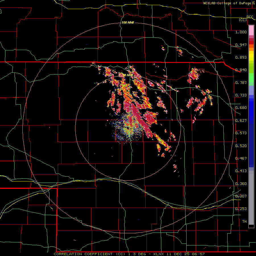Pick the light pink top color bar segment
The width and height of the screenshot is (256, 256).
[251, 30]
